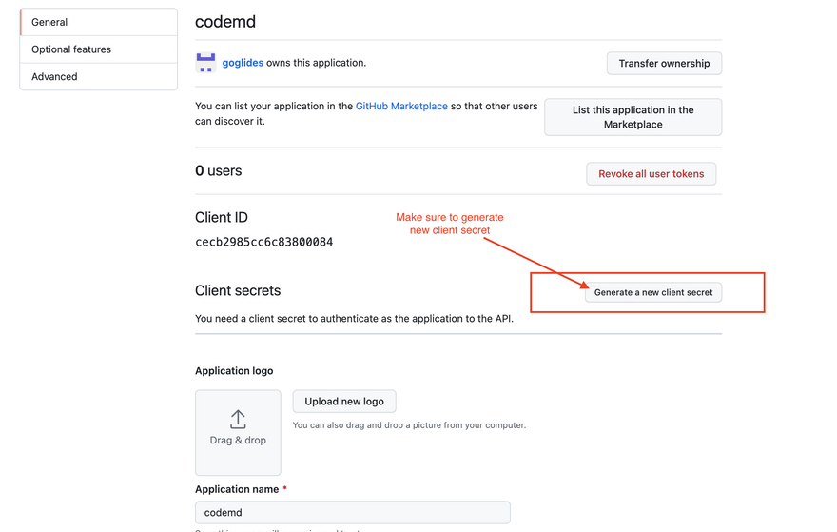Click the goglides avatar icon
Viewport: 837px width, 532px height.
coord(205,63)
